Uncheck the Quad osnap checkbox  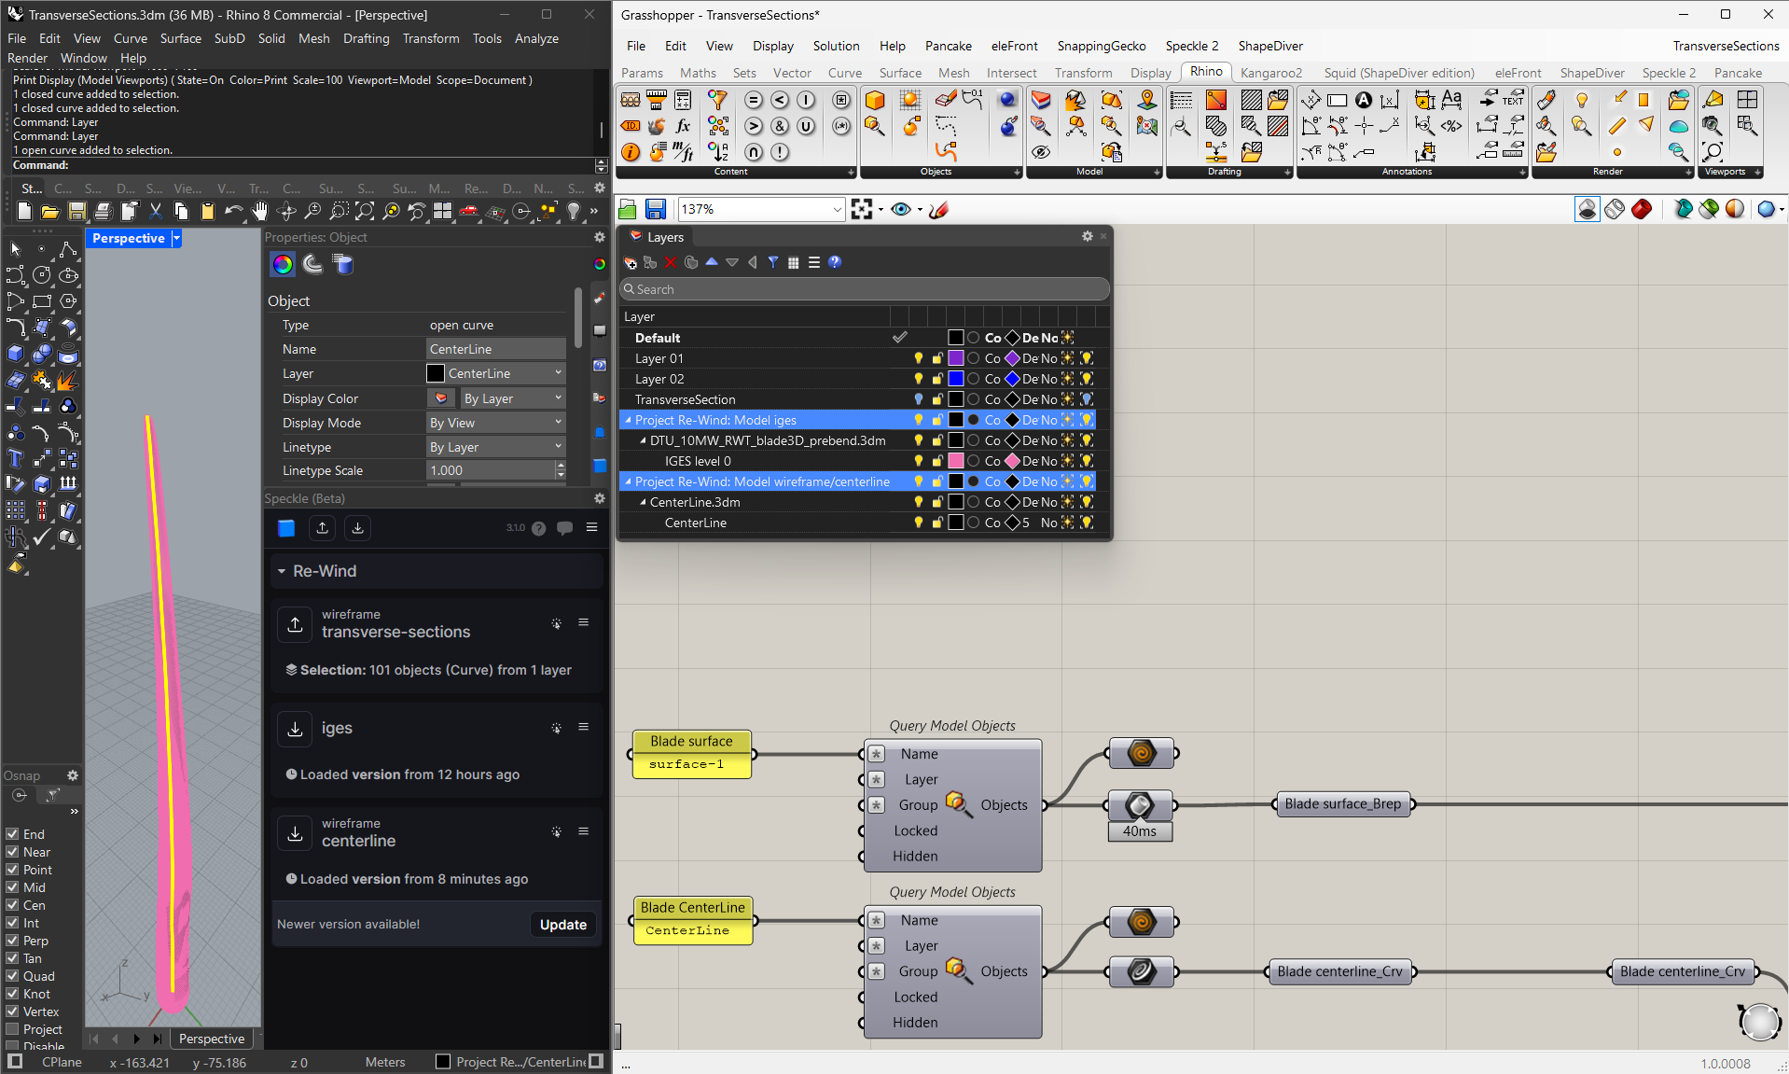point(12,976)
